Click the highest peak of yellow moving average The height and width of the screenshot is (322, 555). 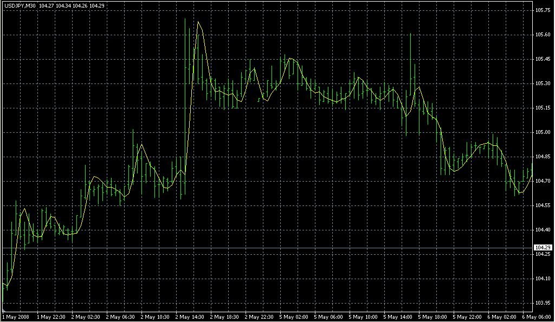coord(199,22)
